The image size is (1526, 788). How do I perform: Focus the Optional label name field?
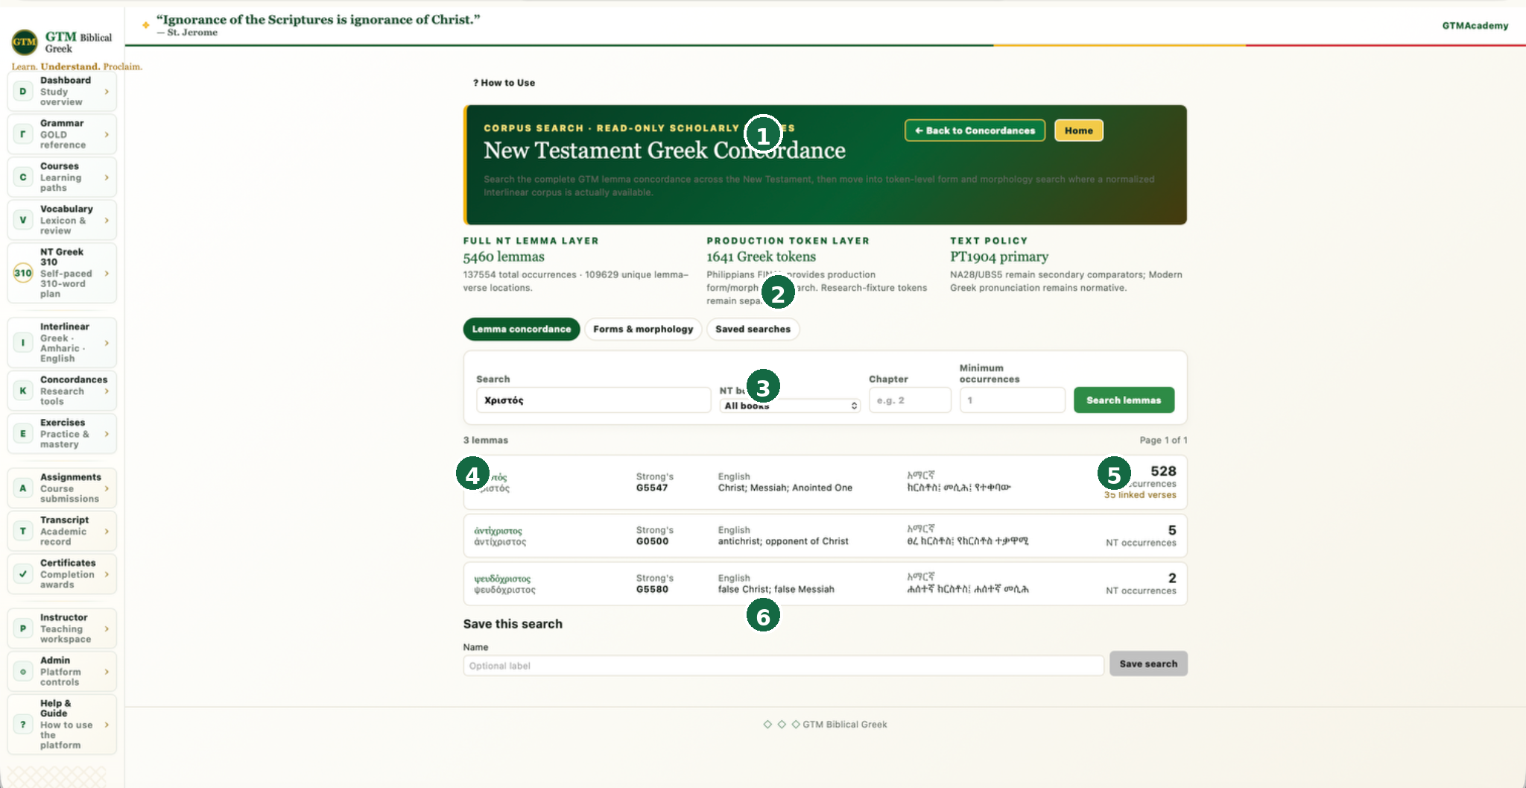pyautogui.click(x=783, y=666)
